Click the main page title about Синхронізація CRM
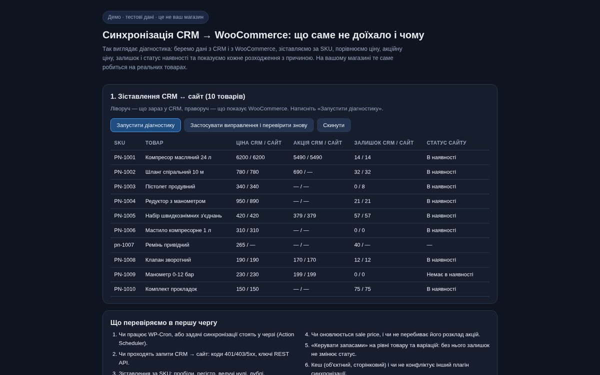The image size is (600, 375). click(x=263, y=35)
